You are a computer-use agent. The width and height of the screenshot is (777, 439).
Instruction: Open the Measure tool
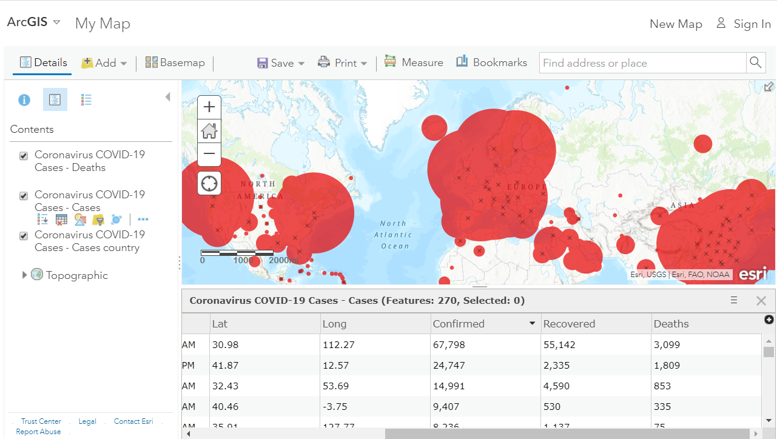pos(414,62)
